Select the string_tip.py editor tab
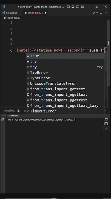Screen dimensions: 111x199 coord(35,13)
